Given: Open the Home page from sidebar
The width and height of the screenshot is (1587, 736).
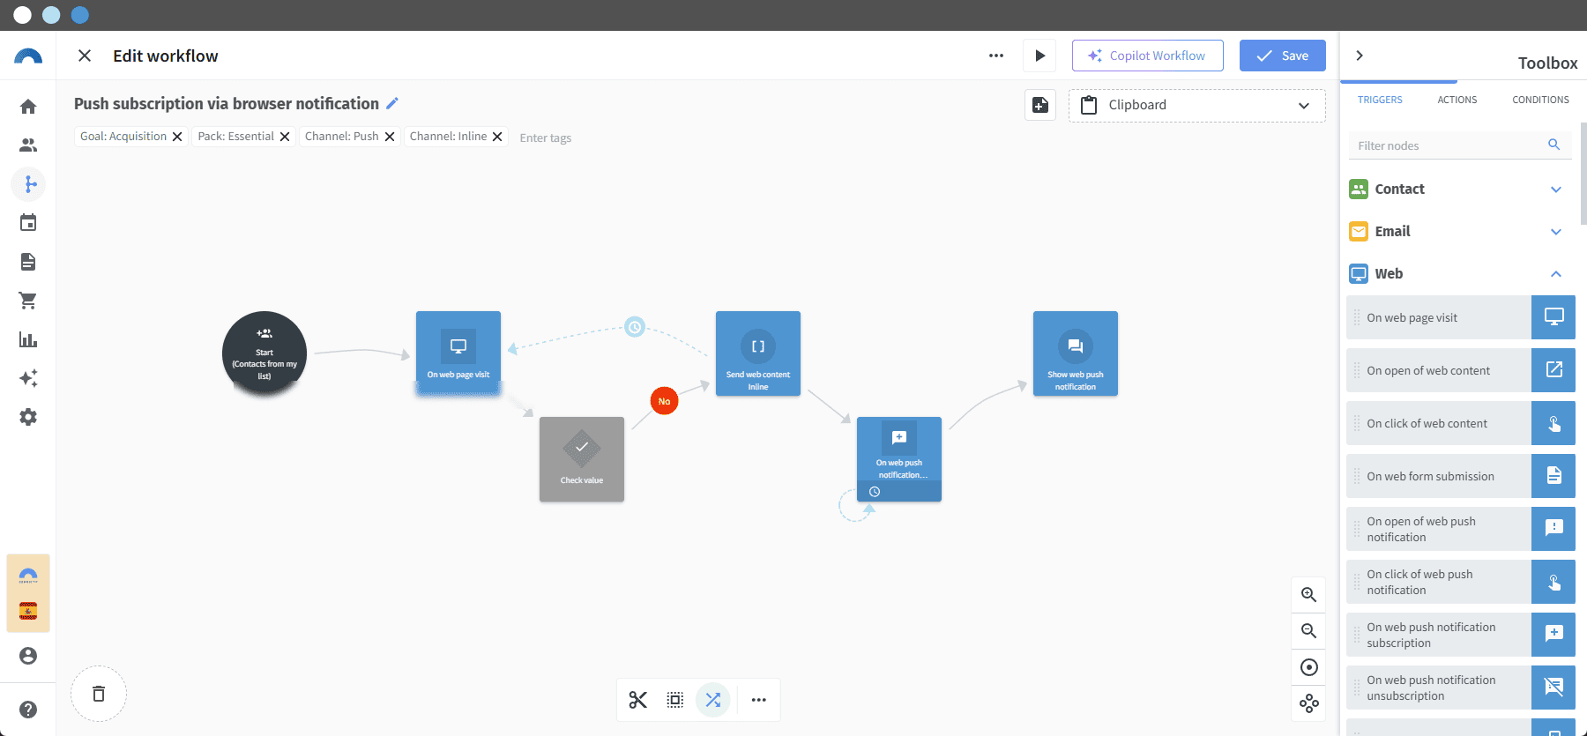Looking at the screenshot, I should pos(28,107).
